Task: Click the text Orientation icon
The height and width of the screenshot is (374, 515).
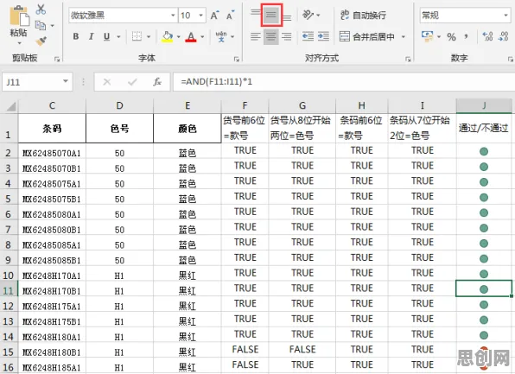Action: (308, 15)
